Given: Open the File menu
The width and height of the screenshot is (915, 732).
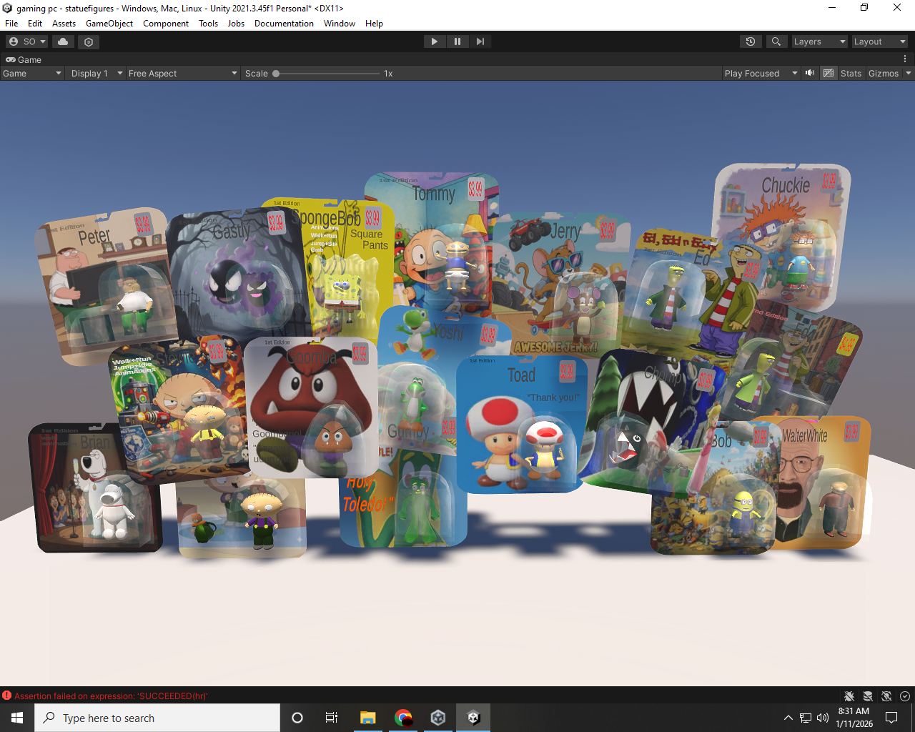Looking at the screenshot, I should pyautogui.click(x=11, y=23).
